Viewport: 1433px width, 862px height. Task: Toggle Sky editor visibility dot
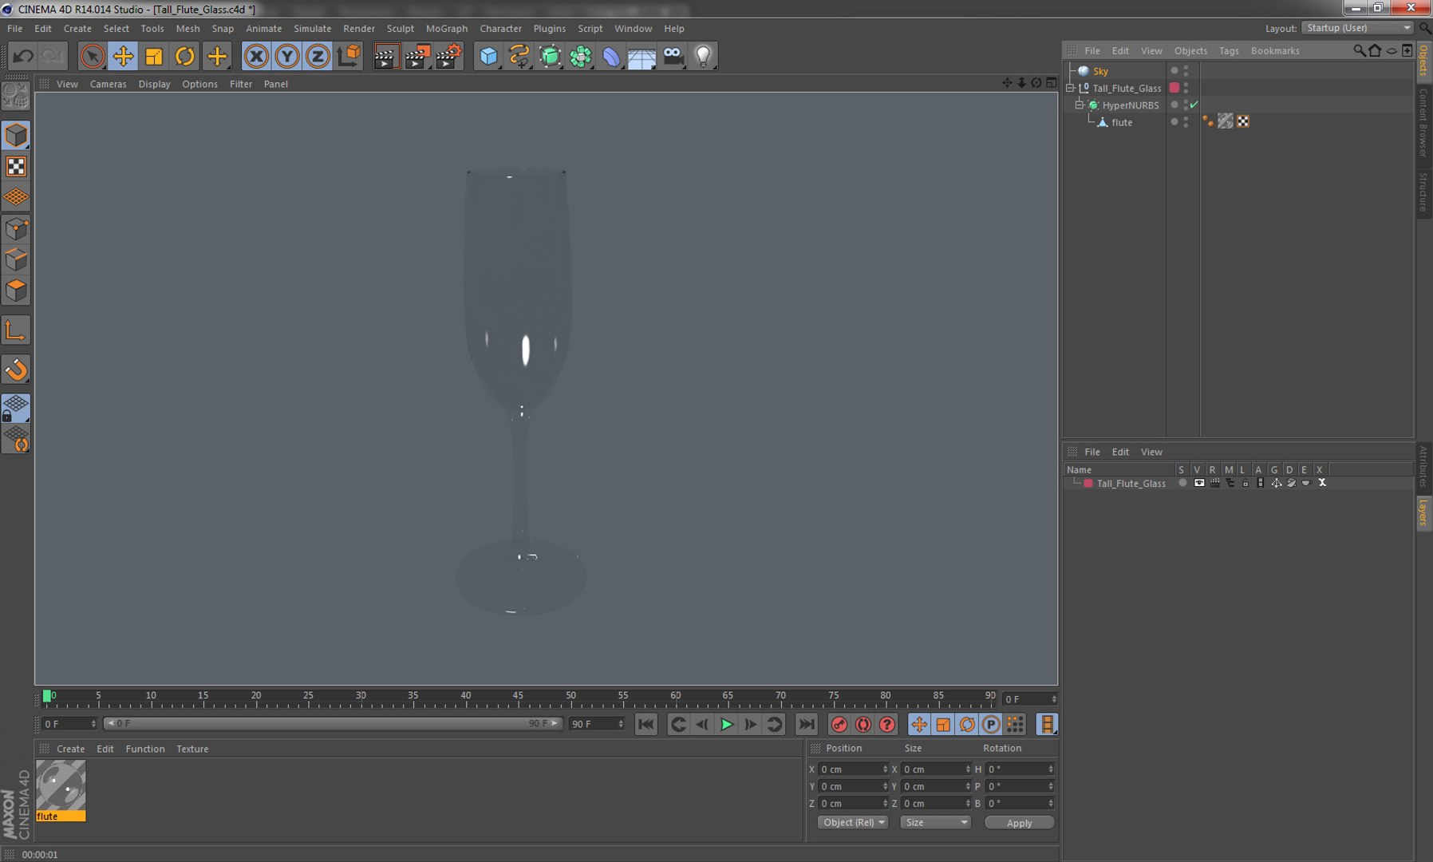[1186, 68]
